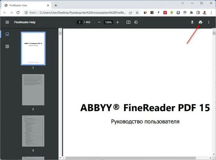The width and height of the screenshot is (216, 160).
Task: Select the FineReader Help tab
Action: click(x=26, y=5)
